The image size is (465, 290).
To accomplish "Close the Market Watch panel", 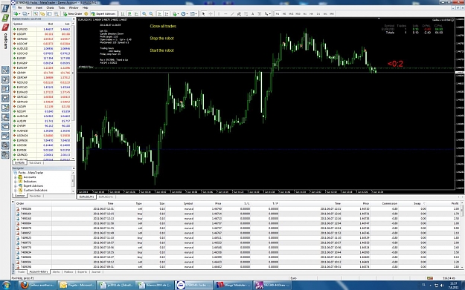I will click(x=74, y=19).
